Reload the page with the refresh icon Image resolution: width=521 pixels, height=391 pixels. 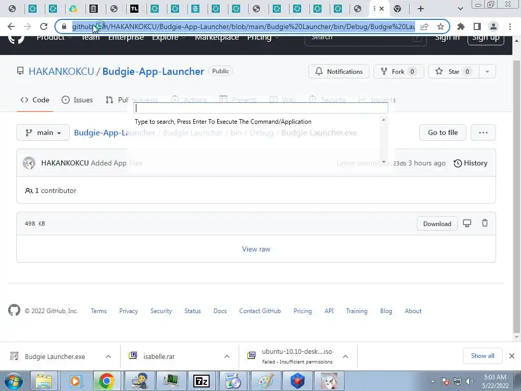tap(44, 26)
